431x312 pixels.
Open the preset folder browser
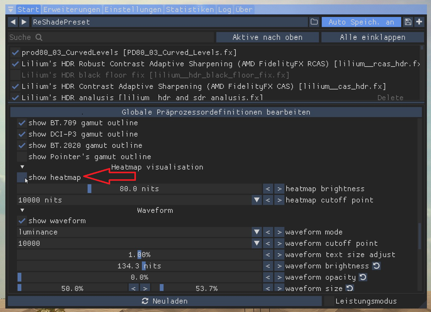(314, 22)
